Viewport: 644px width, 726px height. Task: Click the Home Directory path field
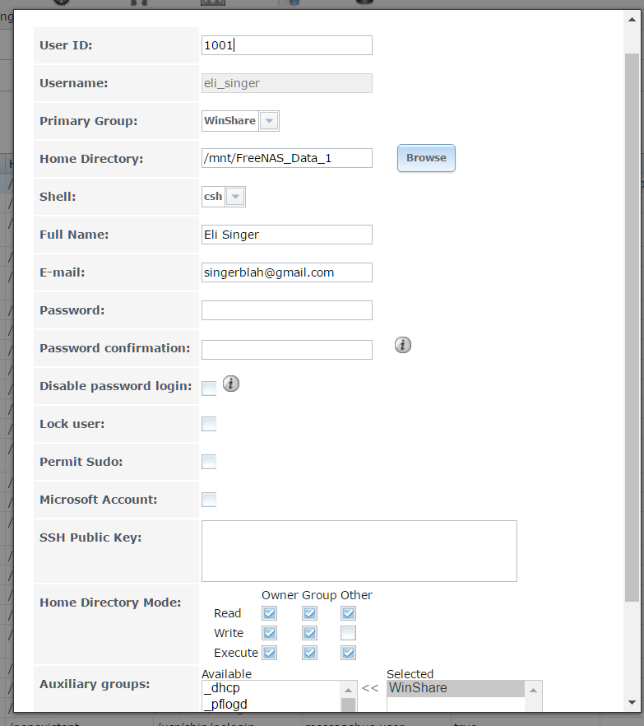click(287, 158)
